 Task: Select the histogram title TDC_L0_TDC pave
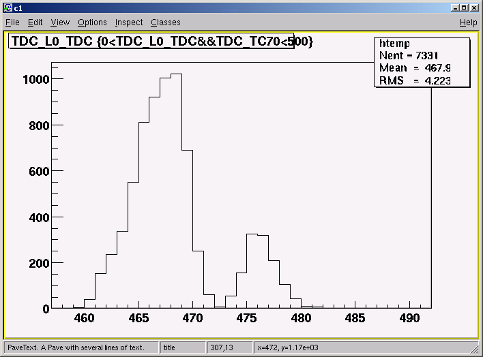pos(151,41)
